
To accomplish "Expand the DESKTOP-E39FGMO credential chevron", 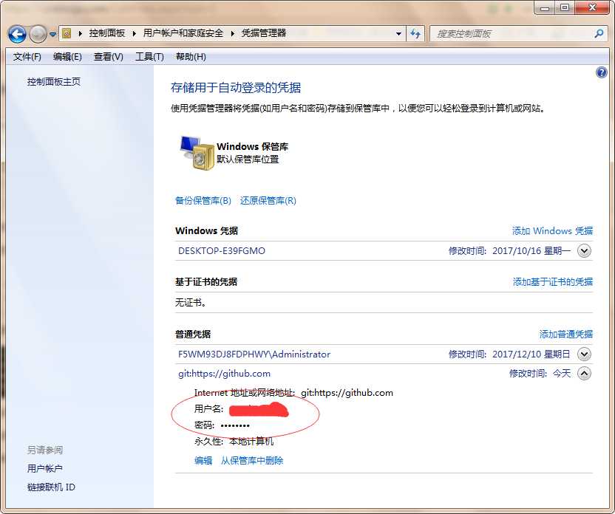I will coord(584,251).
